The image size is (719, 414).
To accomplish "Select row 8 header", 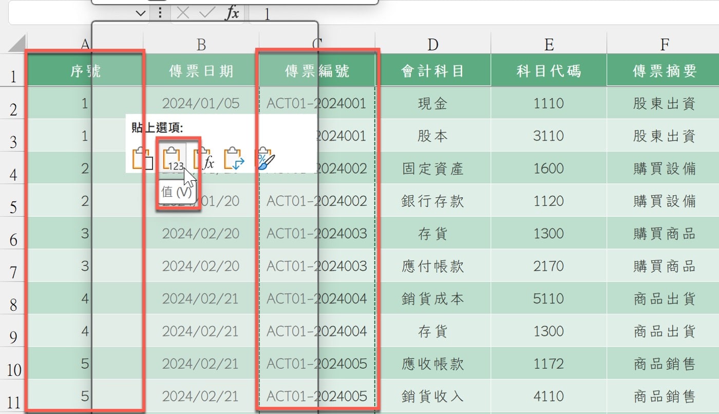I will click(13, 298).
